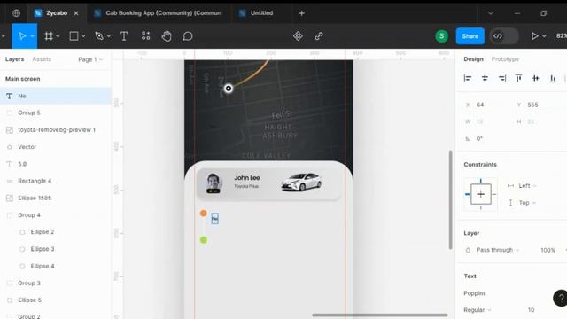Open present options dropdown arrow
Image resolution: width=567 pixels, height=319 pixels.
click(x=544, y=36)
